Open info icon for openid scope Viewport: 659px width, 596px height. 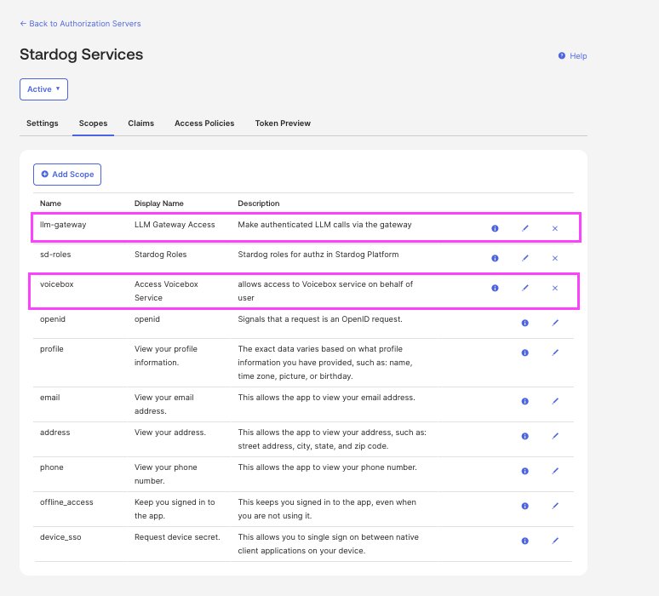point(525,323)
